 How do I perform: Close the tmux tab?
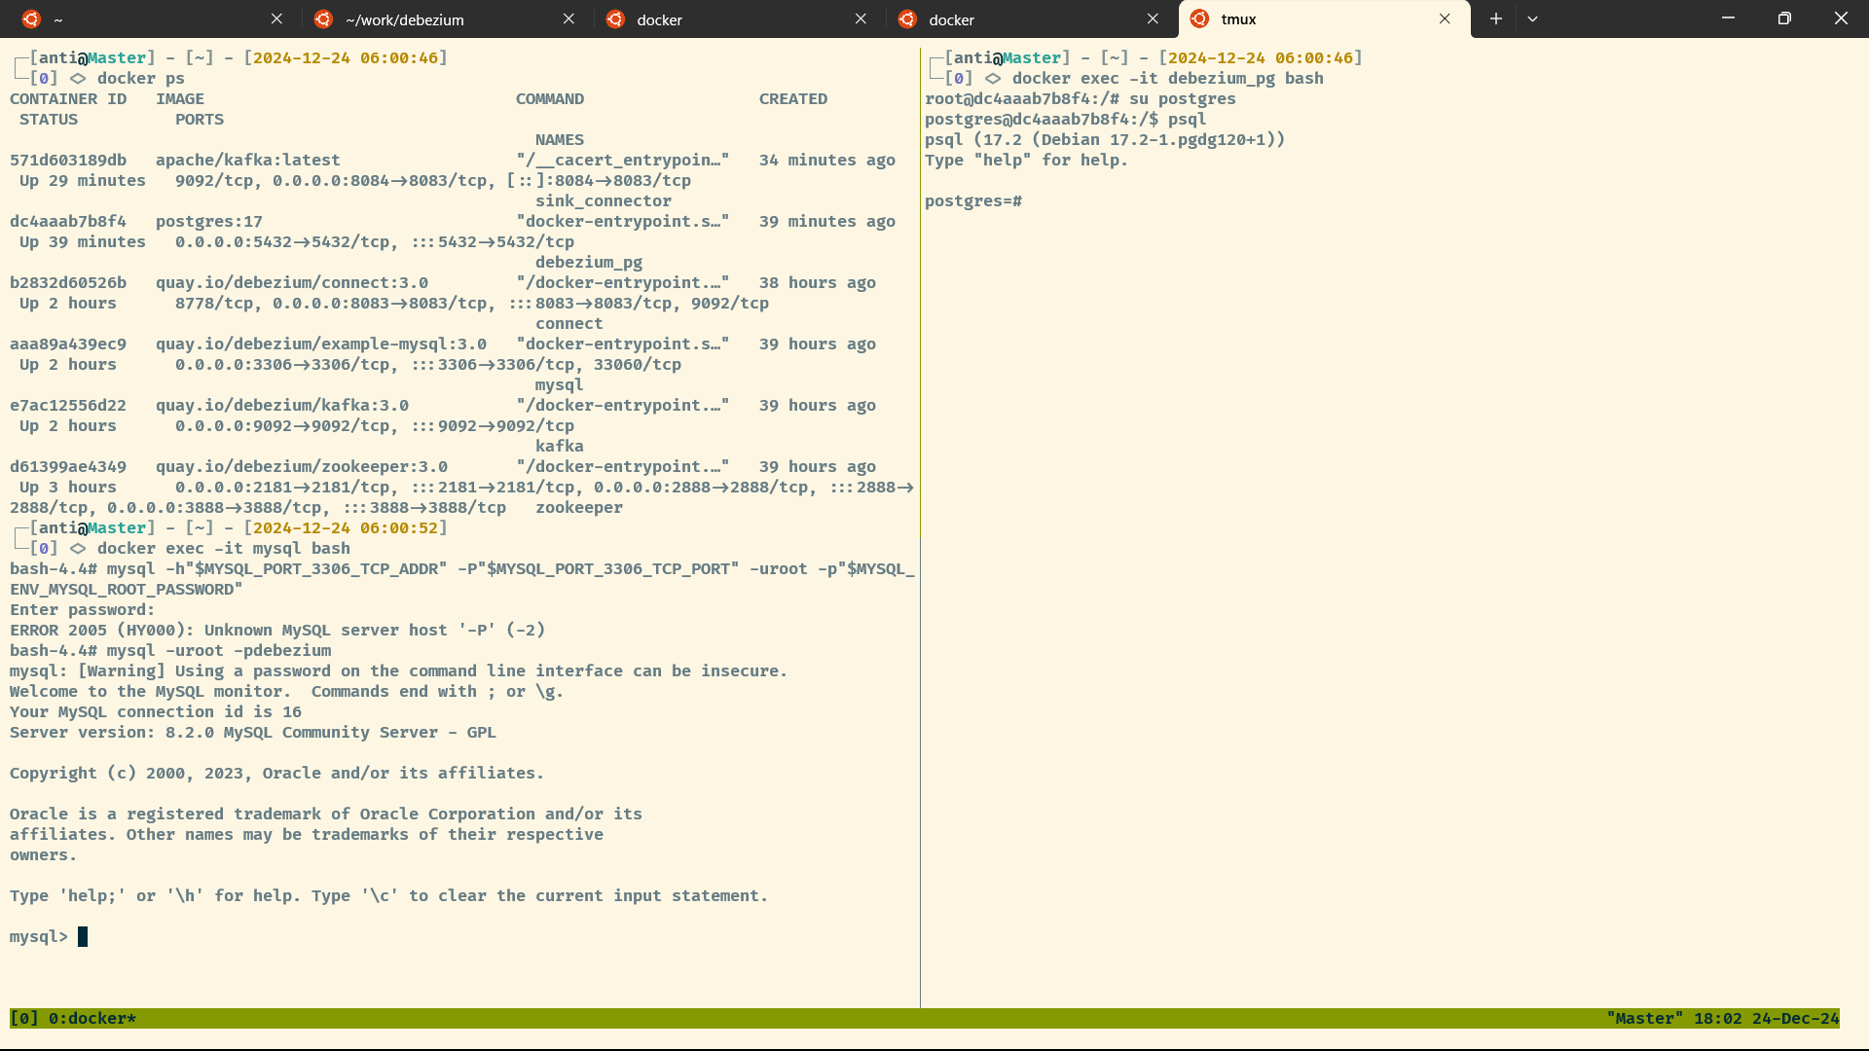1445,19
